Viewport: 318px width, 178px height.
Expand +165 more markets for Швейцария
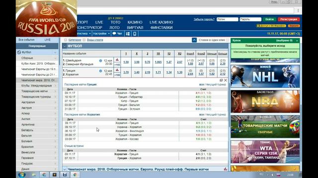(x=117, y=65)
